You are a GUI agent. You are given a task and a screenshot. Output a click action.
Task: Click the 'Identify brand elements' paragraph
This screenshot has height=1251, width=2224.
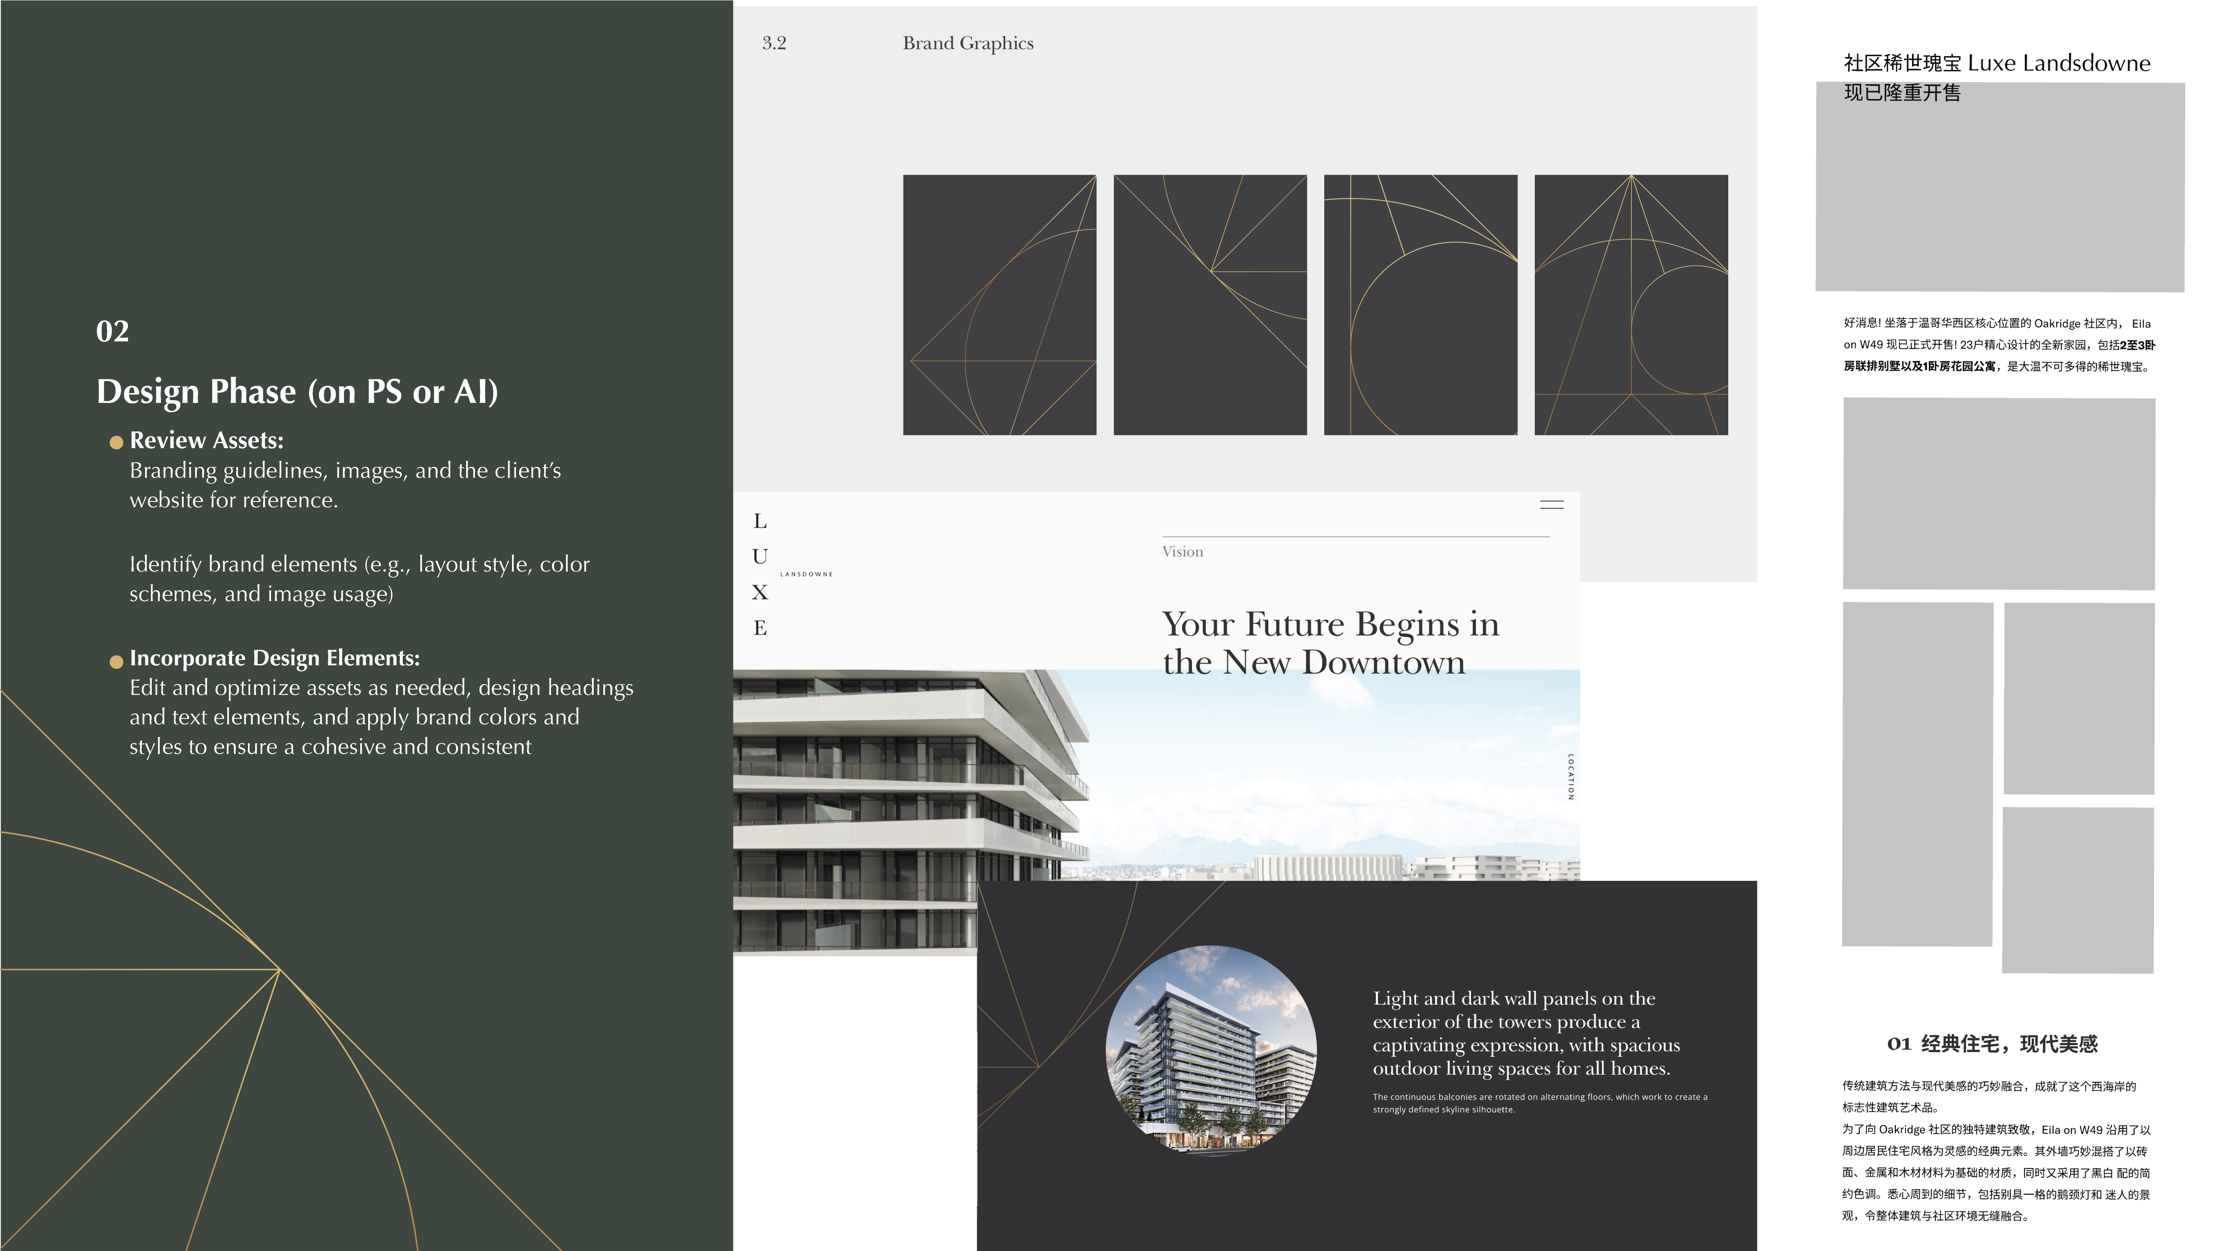[x=359, y=579]
